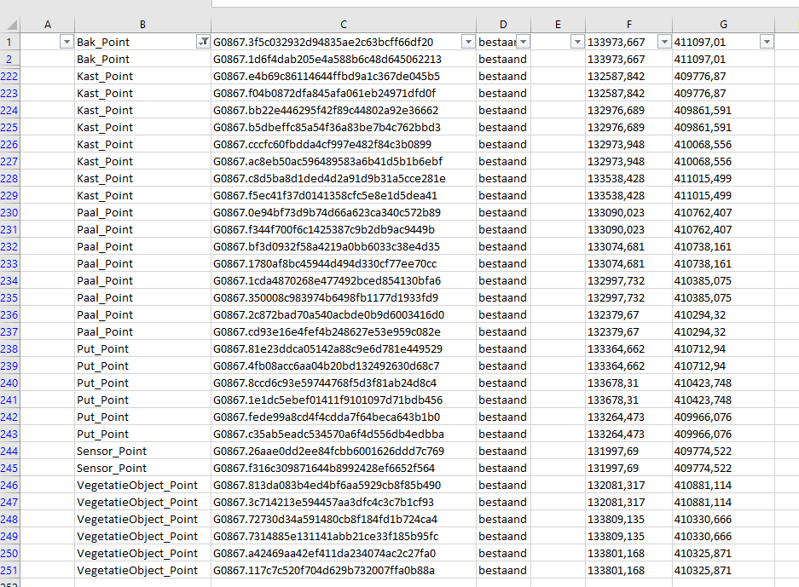Click value 410068,556 in row 226

(x=723, y=145)
